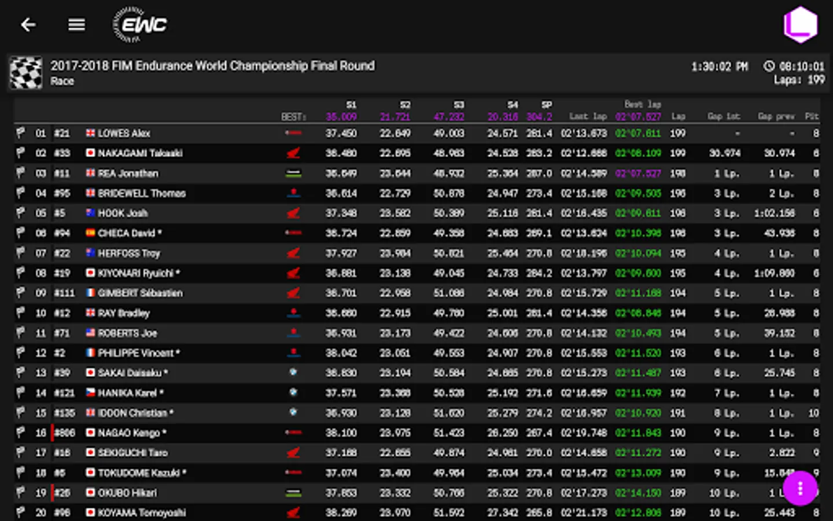Tap the manufacturer logo in ROBERTS Joe row
Screen dimensions: 833x521
[293, 333]
